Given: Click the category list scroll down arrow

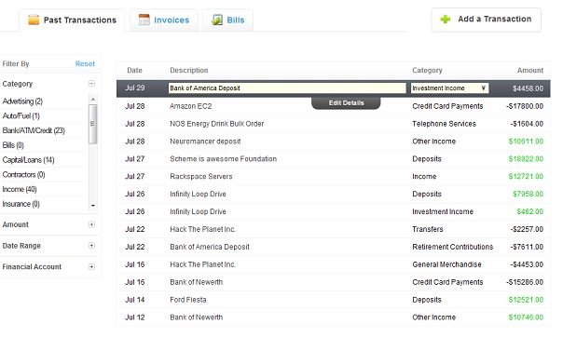Looking at the screenshot, I should pos(93,206).
